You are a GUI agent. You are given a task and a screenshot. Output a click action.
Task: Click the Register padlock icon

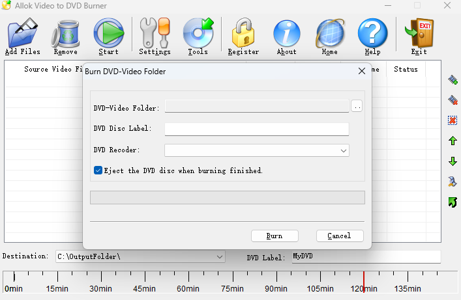click(x=243, y=33)
